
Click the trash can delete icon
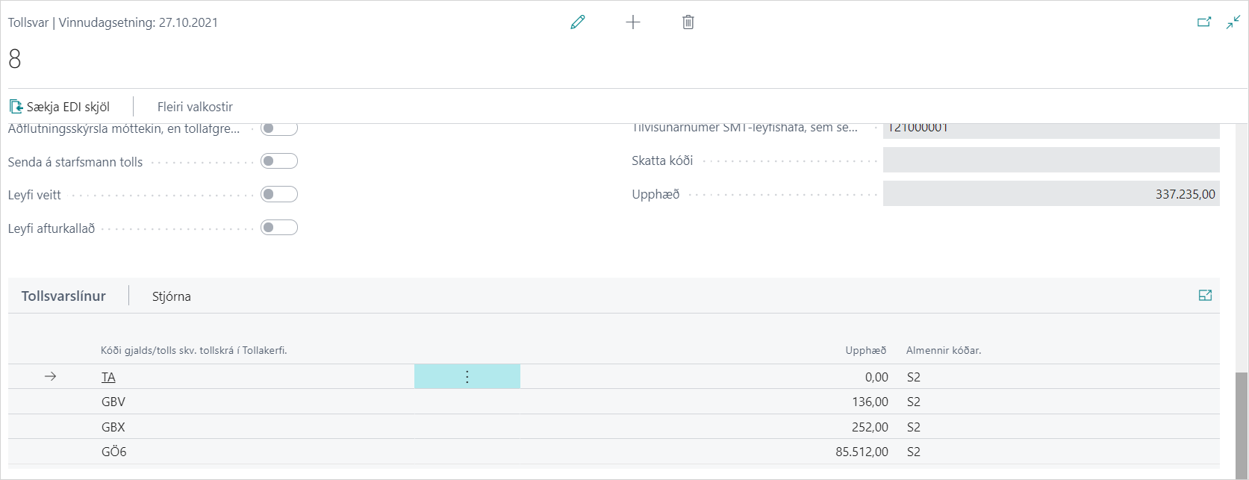click(688, 22)
